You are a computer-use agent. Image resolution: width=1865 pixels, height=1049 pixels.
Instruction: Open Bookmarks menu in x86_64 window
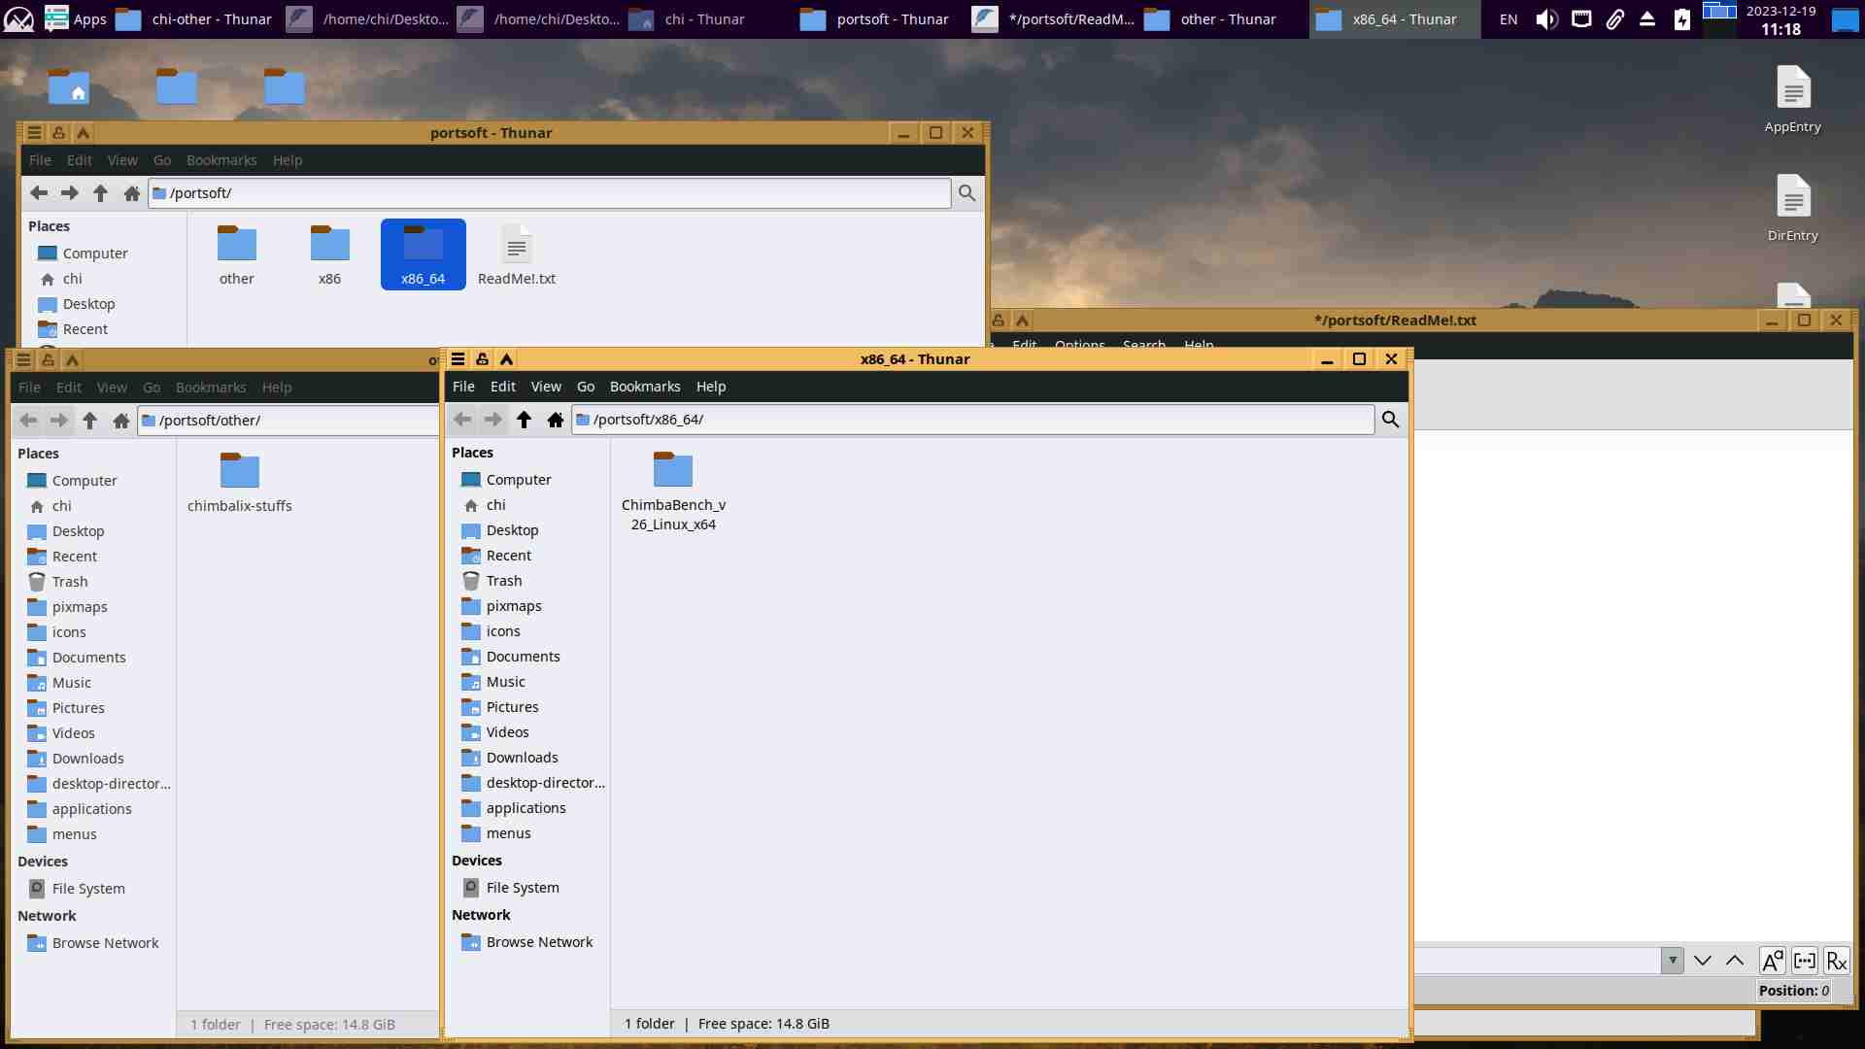[644, 387]
